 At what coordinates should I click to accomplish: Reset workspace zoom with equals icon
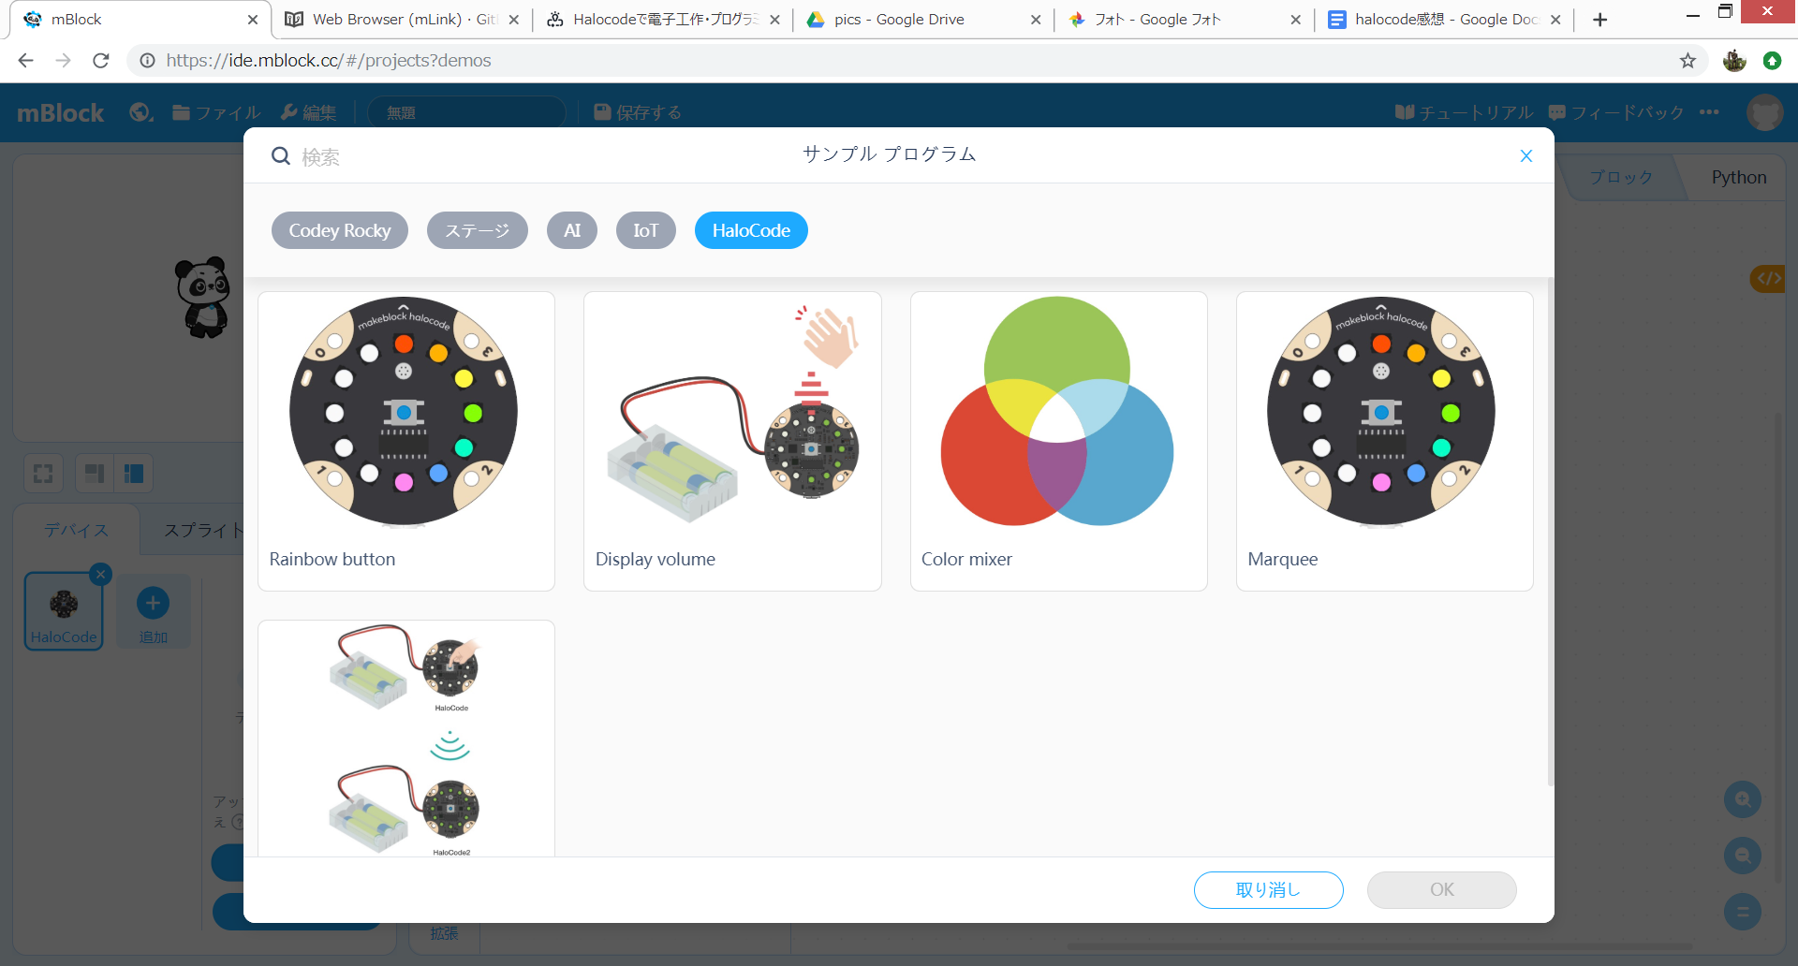1743,912
